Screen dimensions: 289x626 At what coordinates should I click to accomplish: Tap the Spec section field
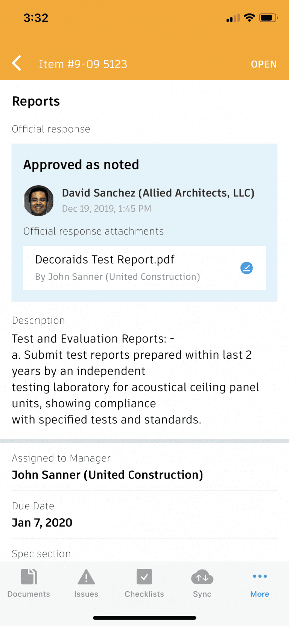click(41, 554)
